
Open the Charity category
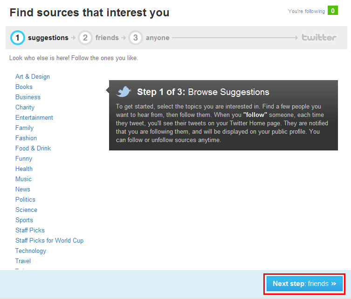point(25,107)
